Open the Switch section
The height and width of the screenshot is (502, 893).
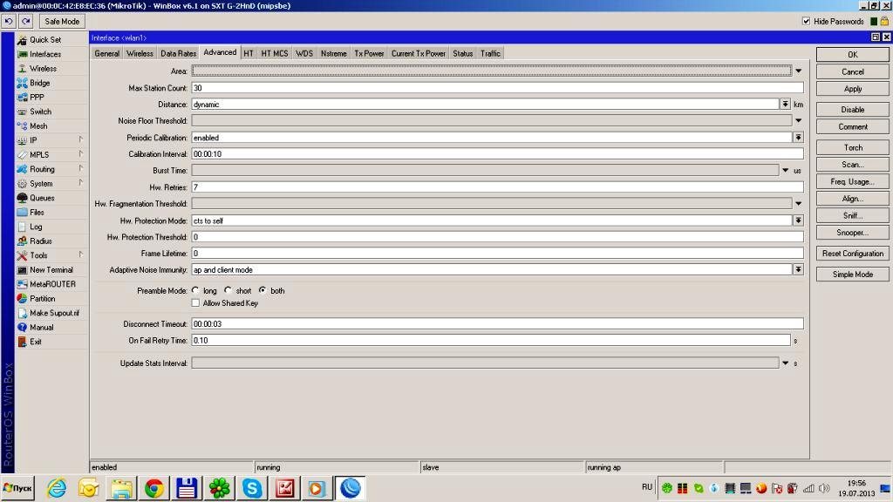[40, 112]
